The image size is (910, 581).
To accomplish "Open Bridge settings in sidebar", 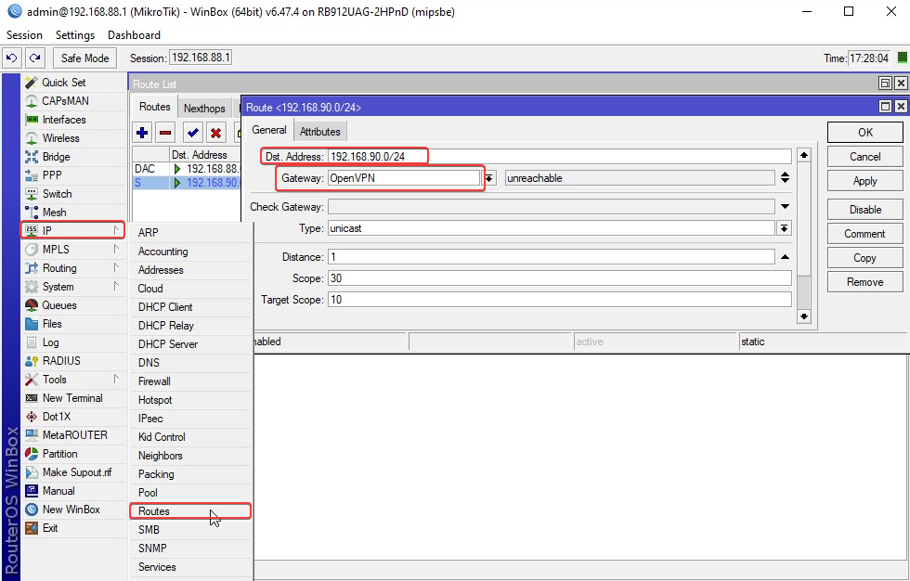I will pyautogui.click(x=73, y=157).
